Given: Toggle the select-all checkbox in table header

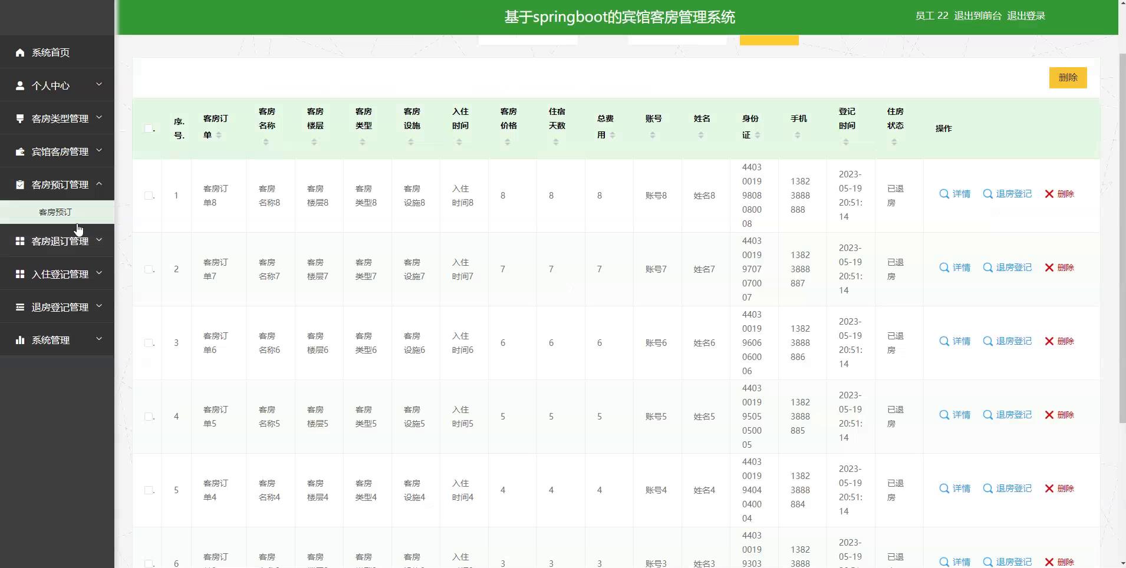Looking at the screenshot, I should tap(149, 128).
